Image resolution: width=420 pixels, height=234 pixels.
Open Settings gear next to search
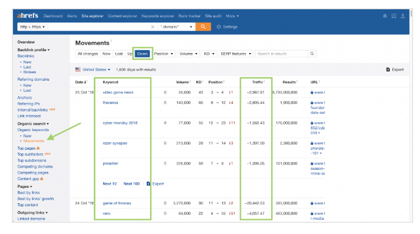227,26
